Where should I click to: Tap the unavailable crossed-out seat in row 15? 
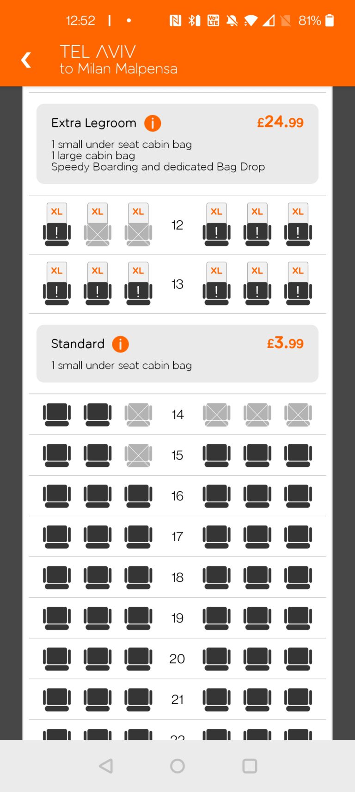[x=138, y=455]
